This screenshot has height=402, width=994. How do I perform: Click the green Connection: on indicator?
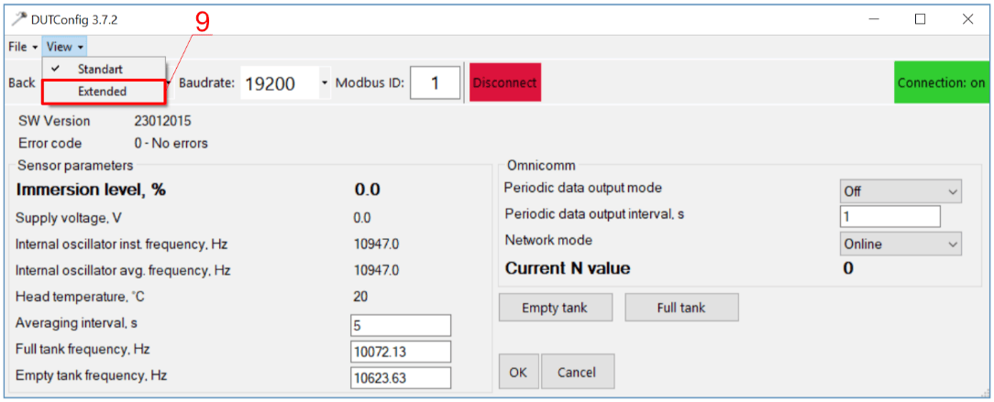941,83
